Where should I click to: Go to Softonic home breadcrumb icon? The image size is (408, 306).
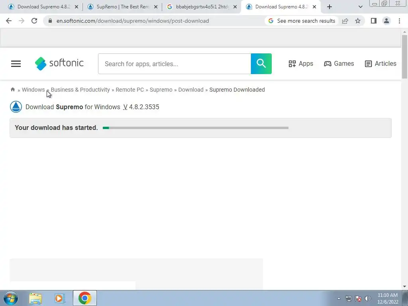point(12,90)
